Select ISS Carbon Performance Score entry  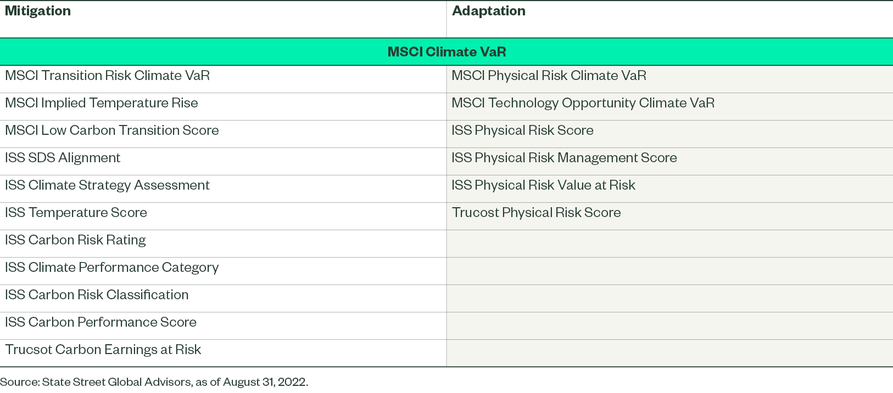[101, 322]
